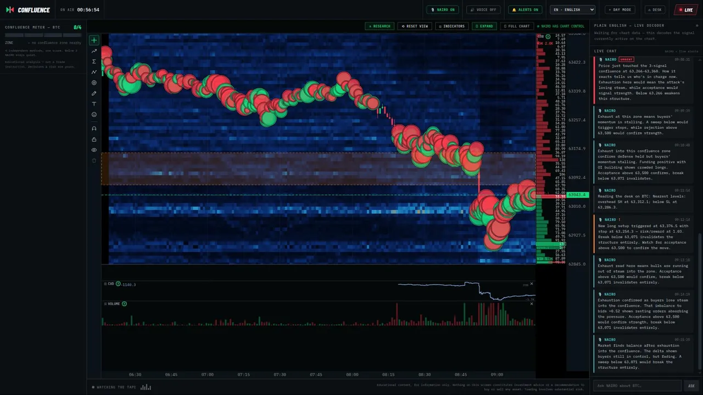The height and width of the screenshot is (395, 703).
Task: Click the ON AIR timer 00:56:54
Action: pos(88,10)
